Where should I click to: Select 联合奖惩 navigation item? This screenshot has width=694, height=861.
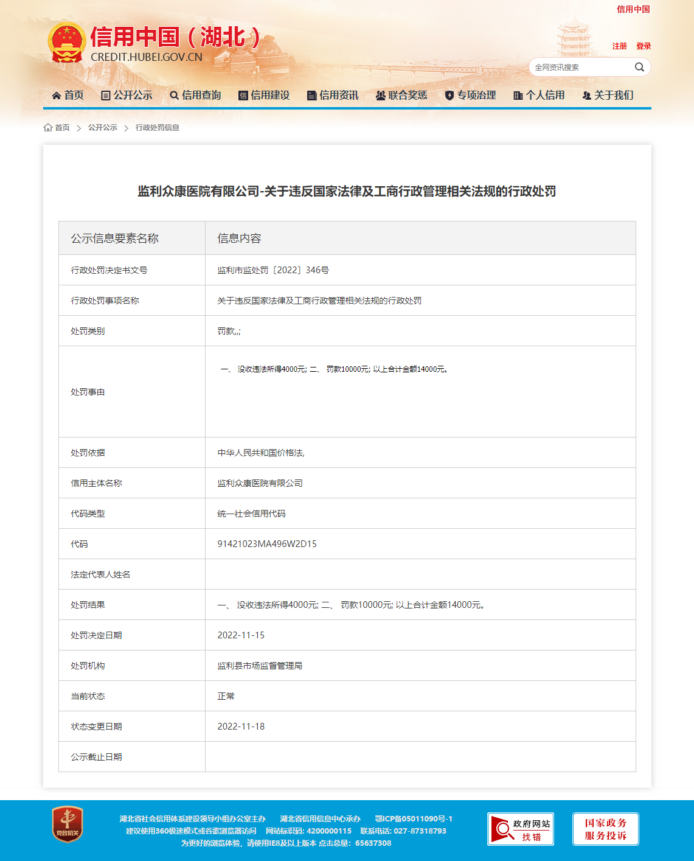(x=402, y=95)
